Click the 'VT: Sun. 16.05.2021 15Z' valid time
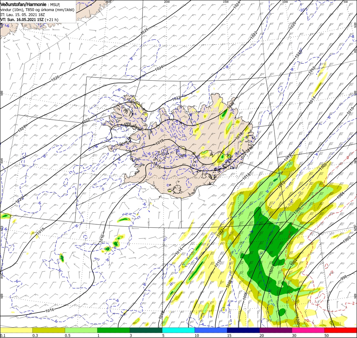 (22, 20)
